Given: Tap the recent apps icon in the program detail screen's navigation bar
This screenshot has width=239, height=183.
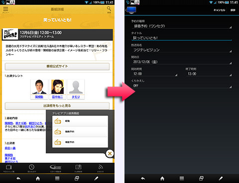Looking at the screenshot, I should click(77, 179).
